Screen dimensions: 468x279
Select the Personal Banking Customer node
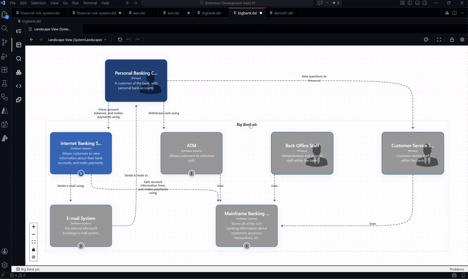tap(136, 80)
